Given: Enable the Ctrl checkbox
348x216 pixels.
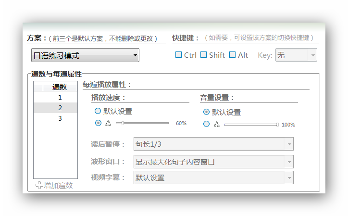Looking at the screenshot, I should point(178,55).
